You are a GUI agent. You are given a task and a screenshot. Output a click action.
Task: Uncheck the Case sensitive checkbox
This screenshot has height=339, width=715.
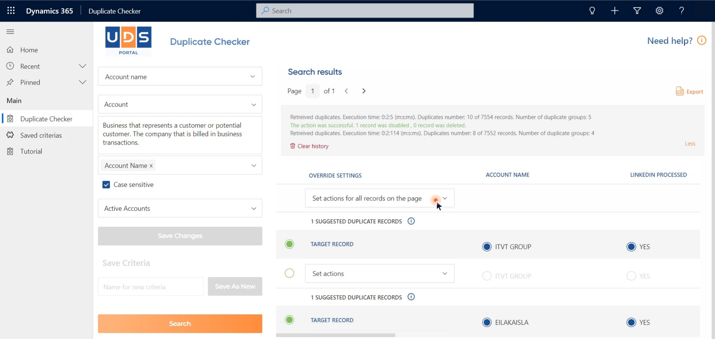tap(106, 185)
